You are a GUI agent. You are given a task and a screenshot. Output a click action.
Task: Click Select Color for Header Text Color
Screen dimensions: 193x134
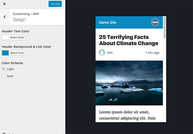(17, 37)
